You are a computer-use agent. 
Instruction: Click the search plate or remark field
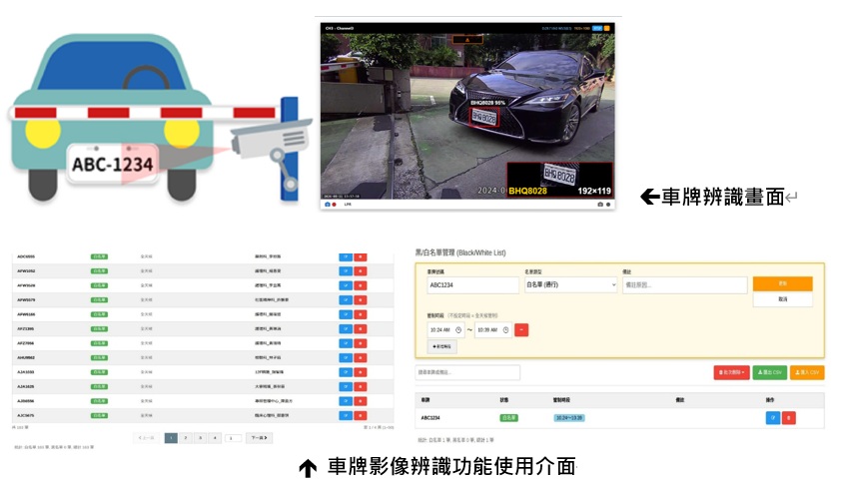(467, 372)
